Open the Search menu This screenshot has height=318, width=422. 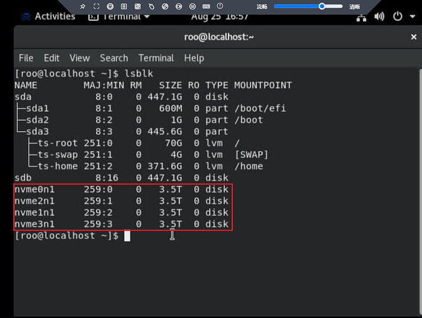tap(114, 58)
